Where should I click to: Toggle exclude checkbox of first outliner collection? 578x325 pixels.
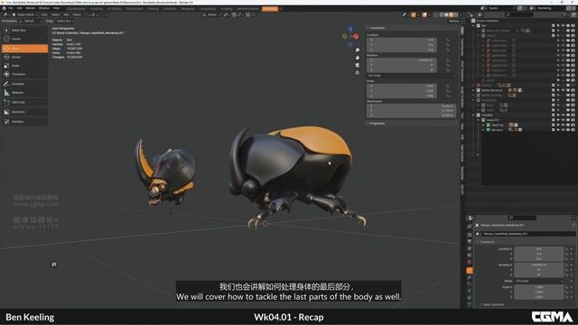tap(554, 26)
